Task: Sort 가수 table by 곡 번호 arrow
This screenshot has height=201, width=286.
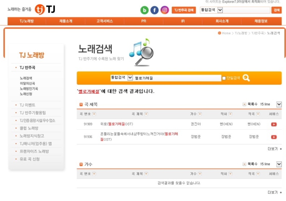Action: click(x=94, y=174)
